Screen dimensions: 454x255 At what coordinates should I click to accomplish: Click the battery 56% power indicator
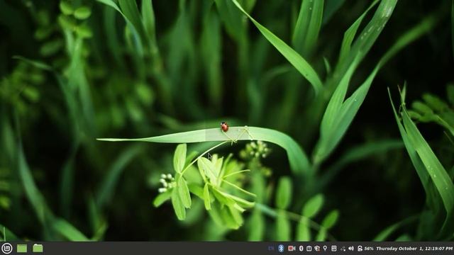365,249
